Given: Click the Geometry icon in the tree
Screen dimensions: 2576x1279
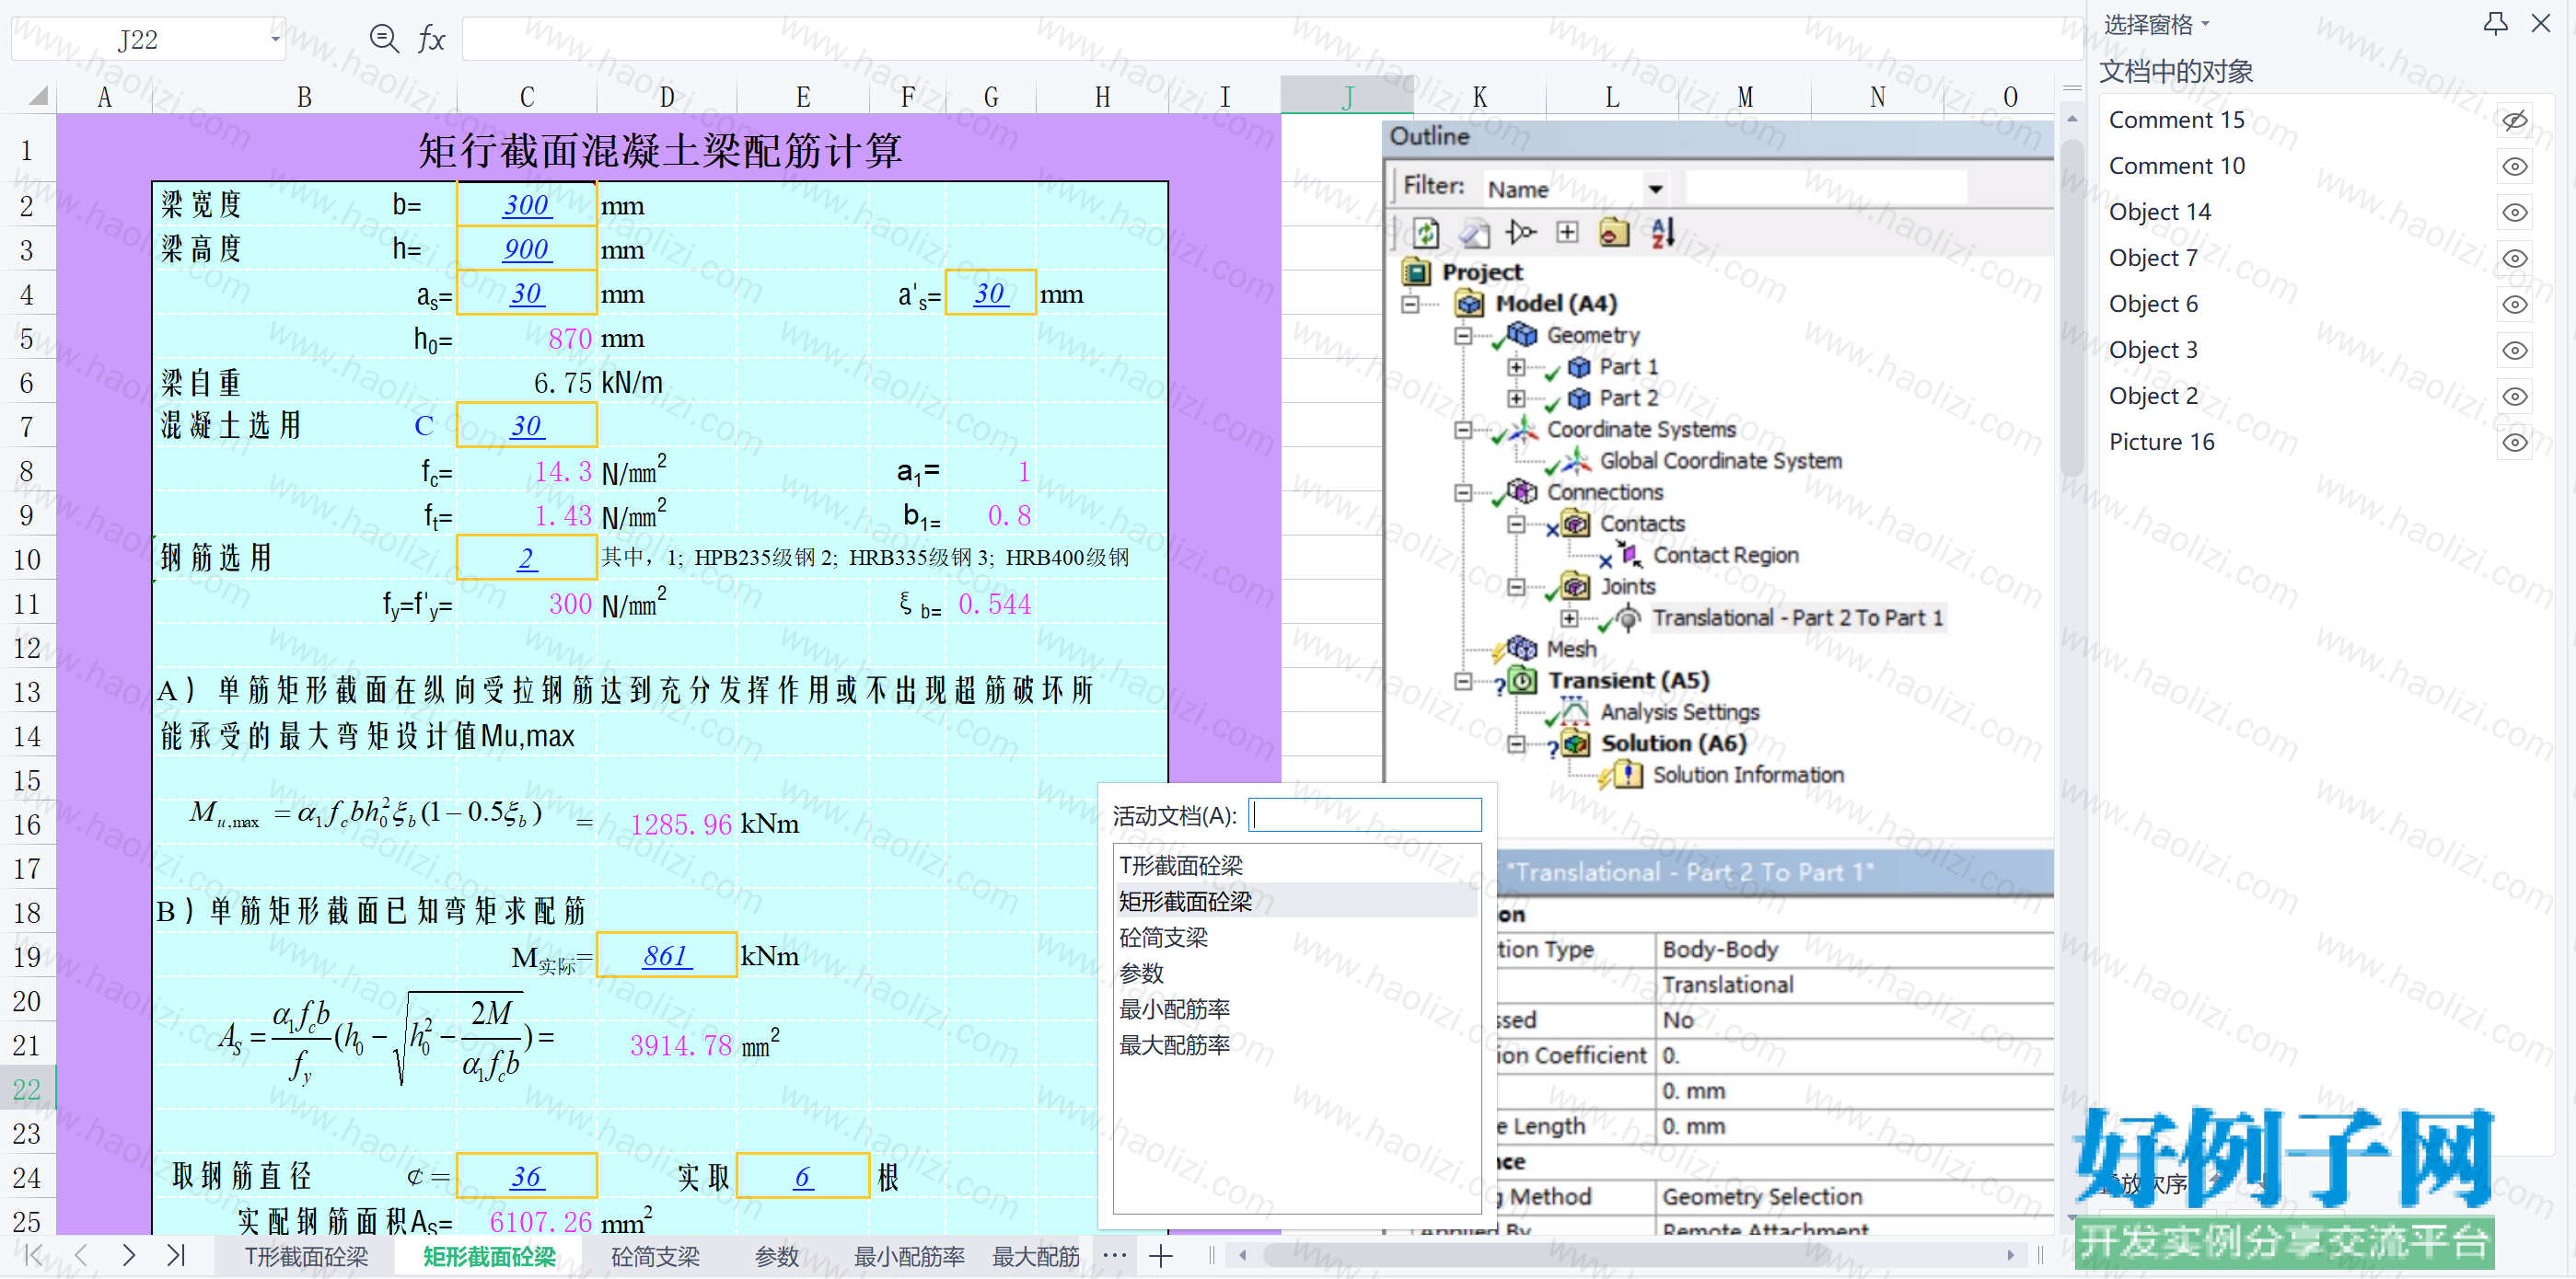Looking at the screenshot, I should [x=1523, y=334].
